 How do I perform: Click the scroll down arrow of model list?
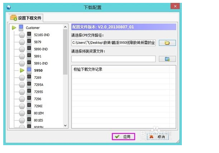(x=65, y=126)
